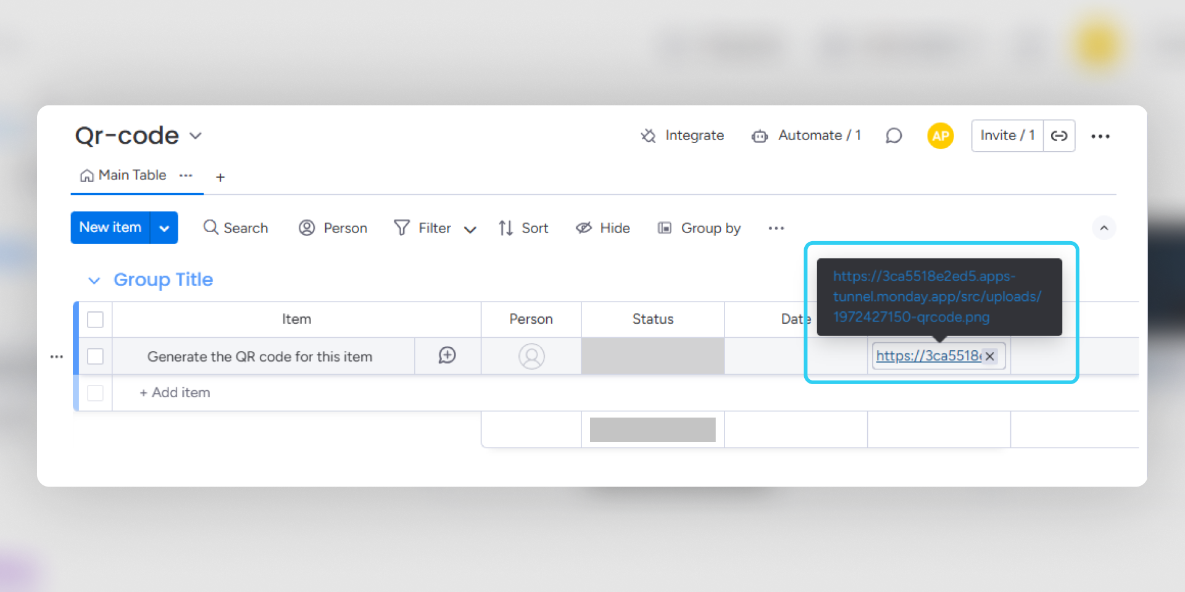Open the board discussion bubble icon
This screenshot has width=1185, height=592.
coord(894,136)
